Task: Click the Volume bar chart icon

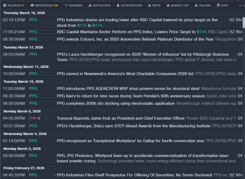Action: 196,6
